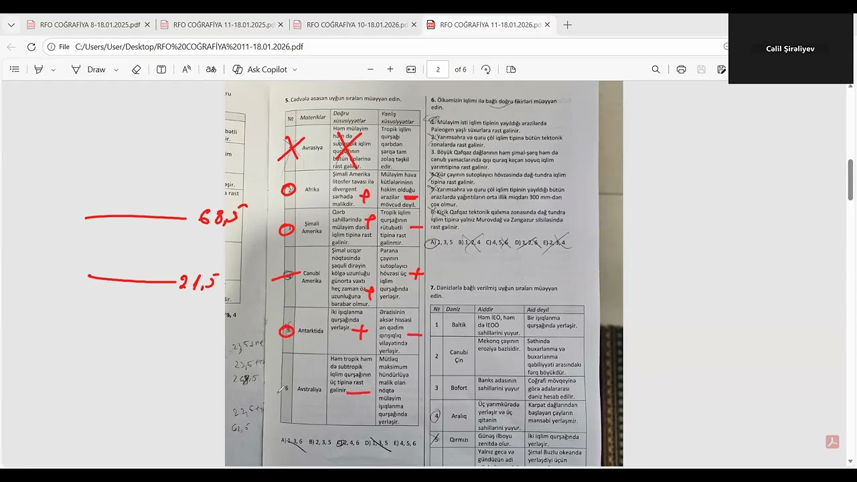857x482 pixels.
Task: Click the Adobe Acrobat floating icon
Action: point(832,442)
